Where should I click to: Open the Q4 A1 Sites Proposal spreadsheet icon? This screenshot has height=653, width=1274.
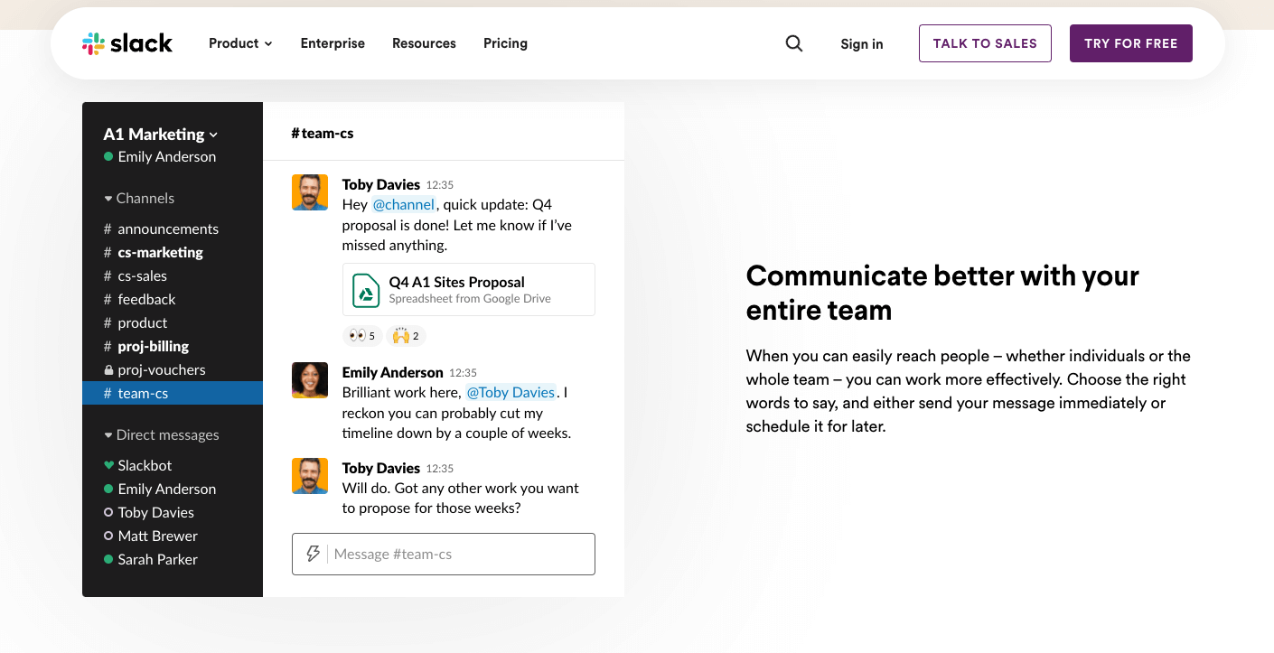[365, 289]
